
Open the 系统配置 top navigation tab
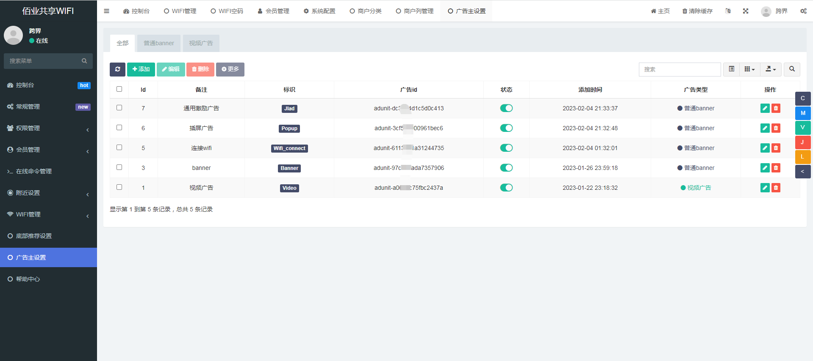(x=319, y=11)
